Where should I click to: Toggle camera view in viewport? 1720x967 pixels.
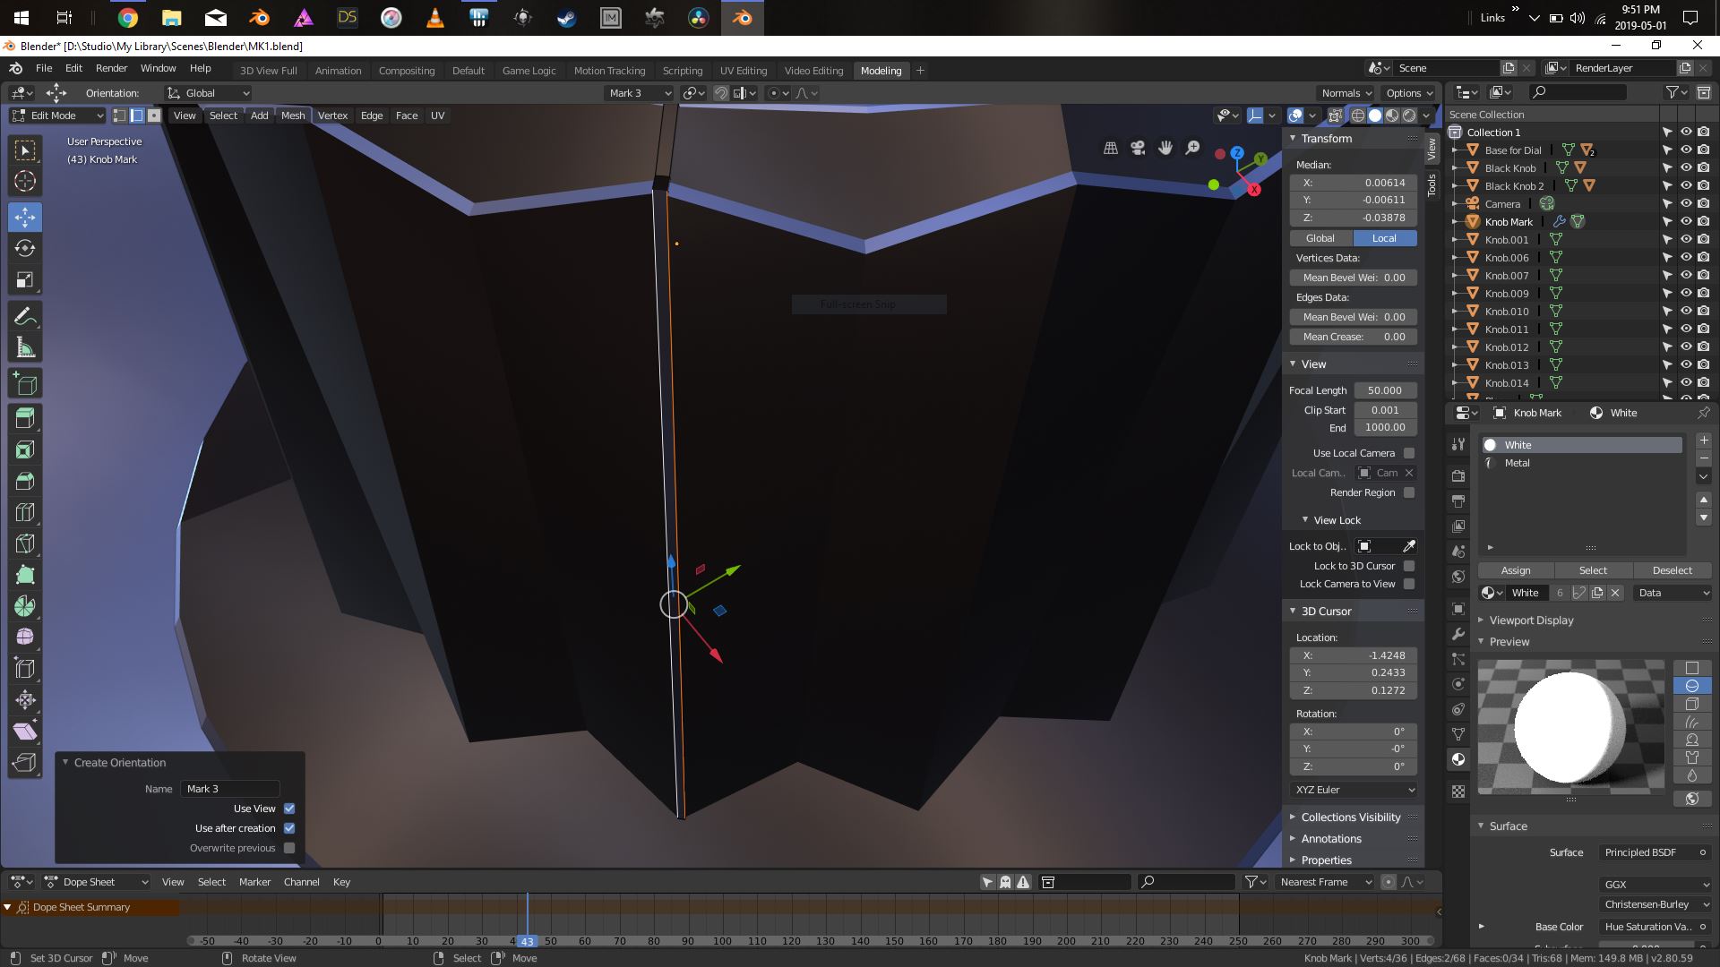[x=1138, y=148]
